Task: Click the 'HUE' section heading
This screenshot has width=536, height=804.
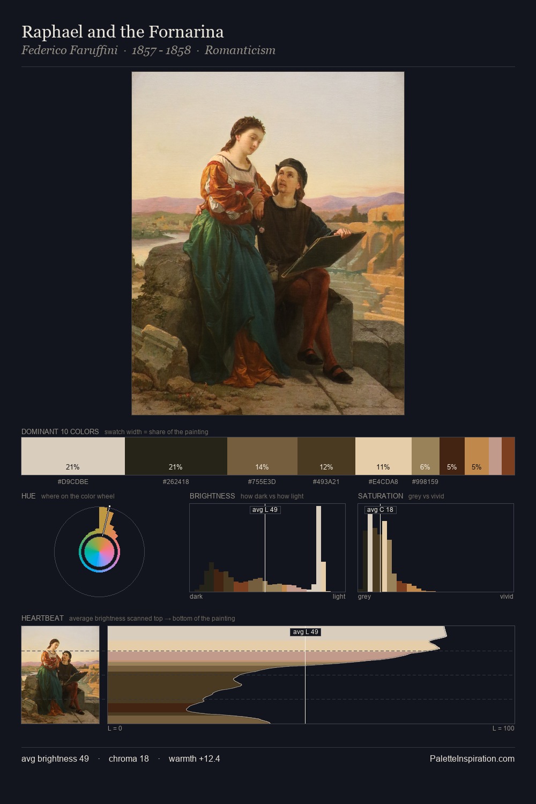Action: pyautogui.click(x=28, y=496)
